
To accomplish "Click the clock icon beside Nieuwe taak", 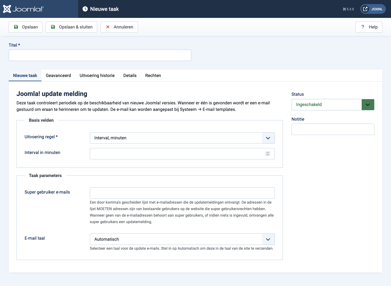I will pos(85,9).
